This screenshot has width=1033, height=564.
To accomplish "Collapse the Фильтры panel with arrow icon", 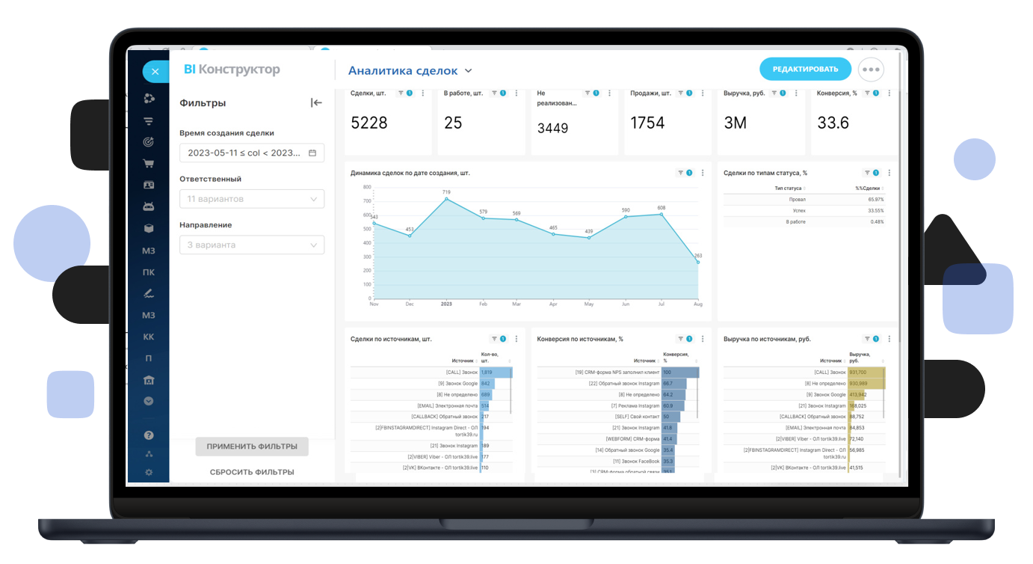I will pos(316,103).
